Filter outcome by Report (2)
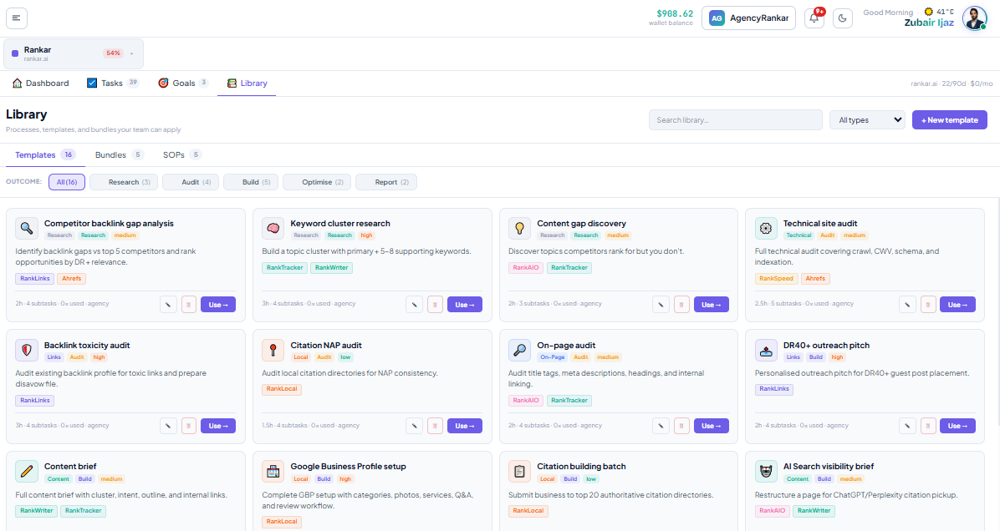 click(x=385, y=182)
